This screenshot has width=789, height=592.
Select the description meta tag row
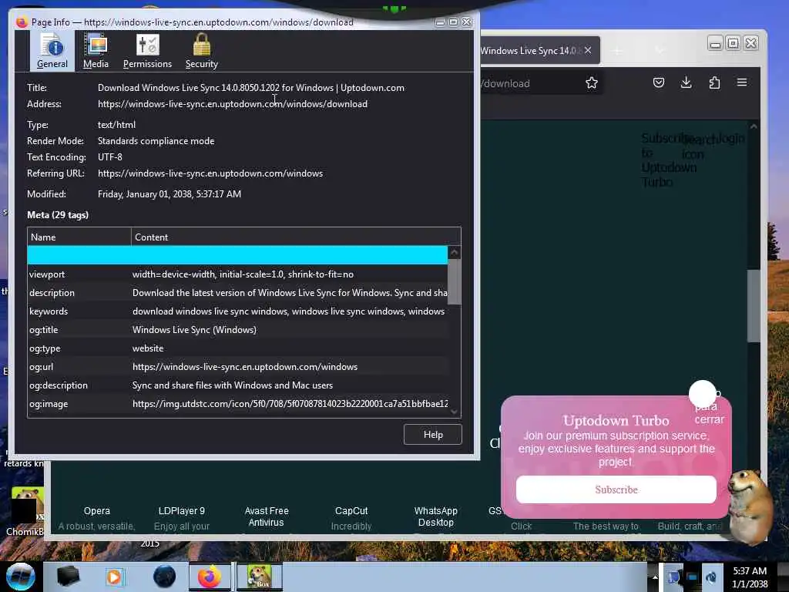[x=237, y=293]
